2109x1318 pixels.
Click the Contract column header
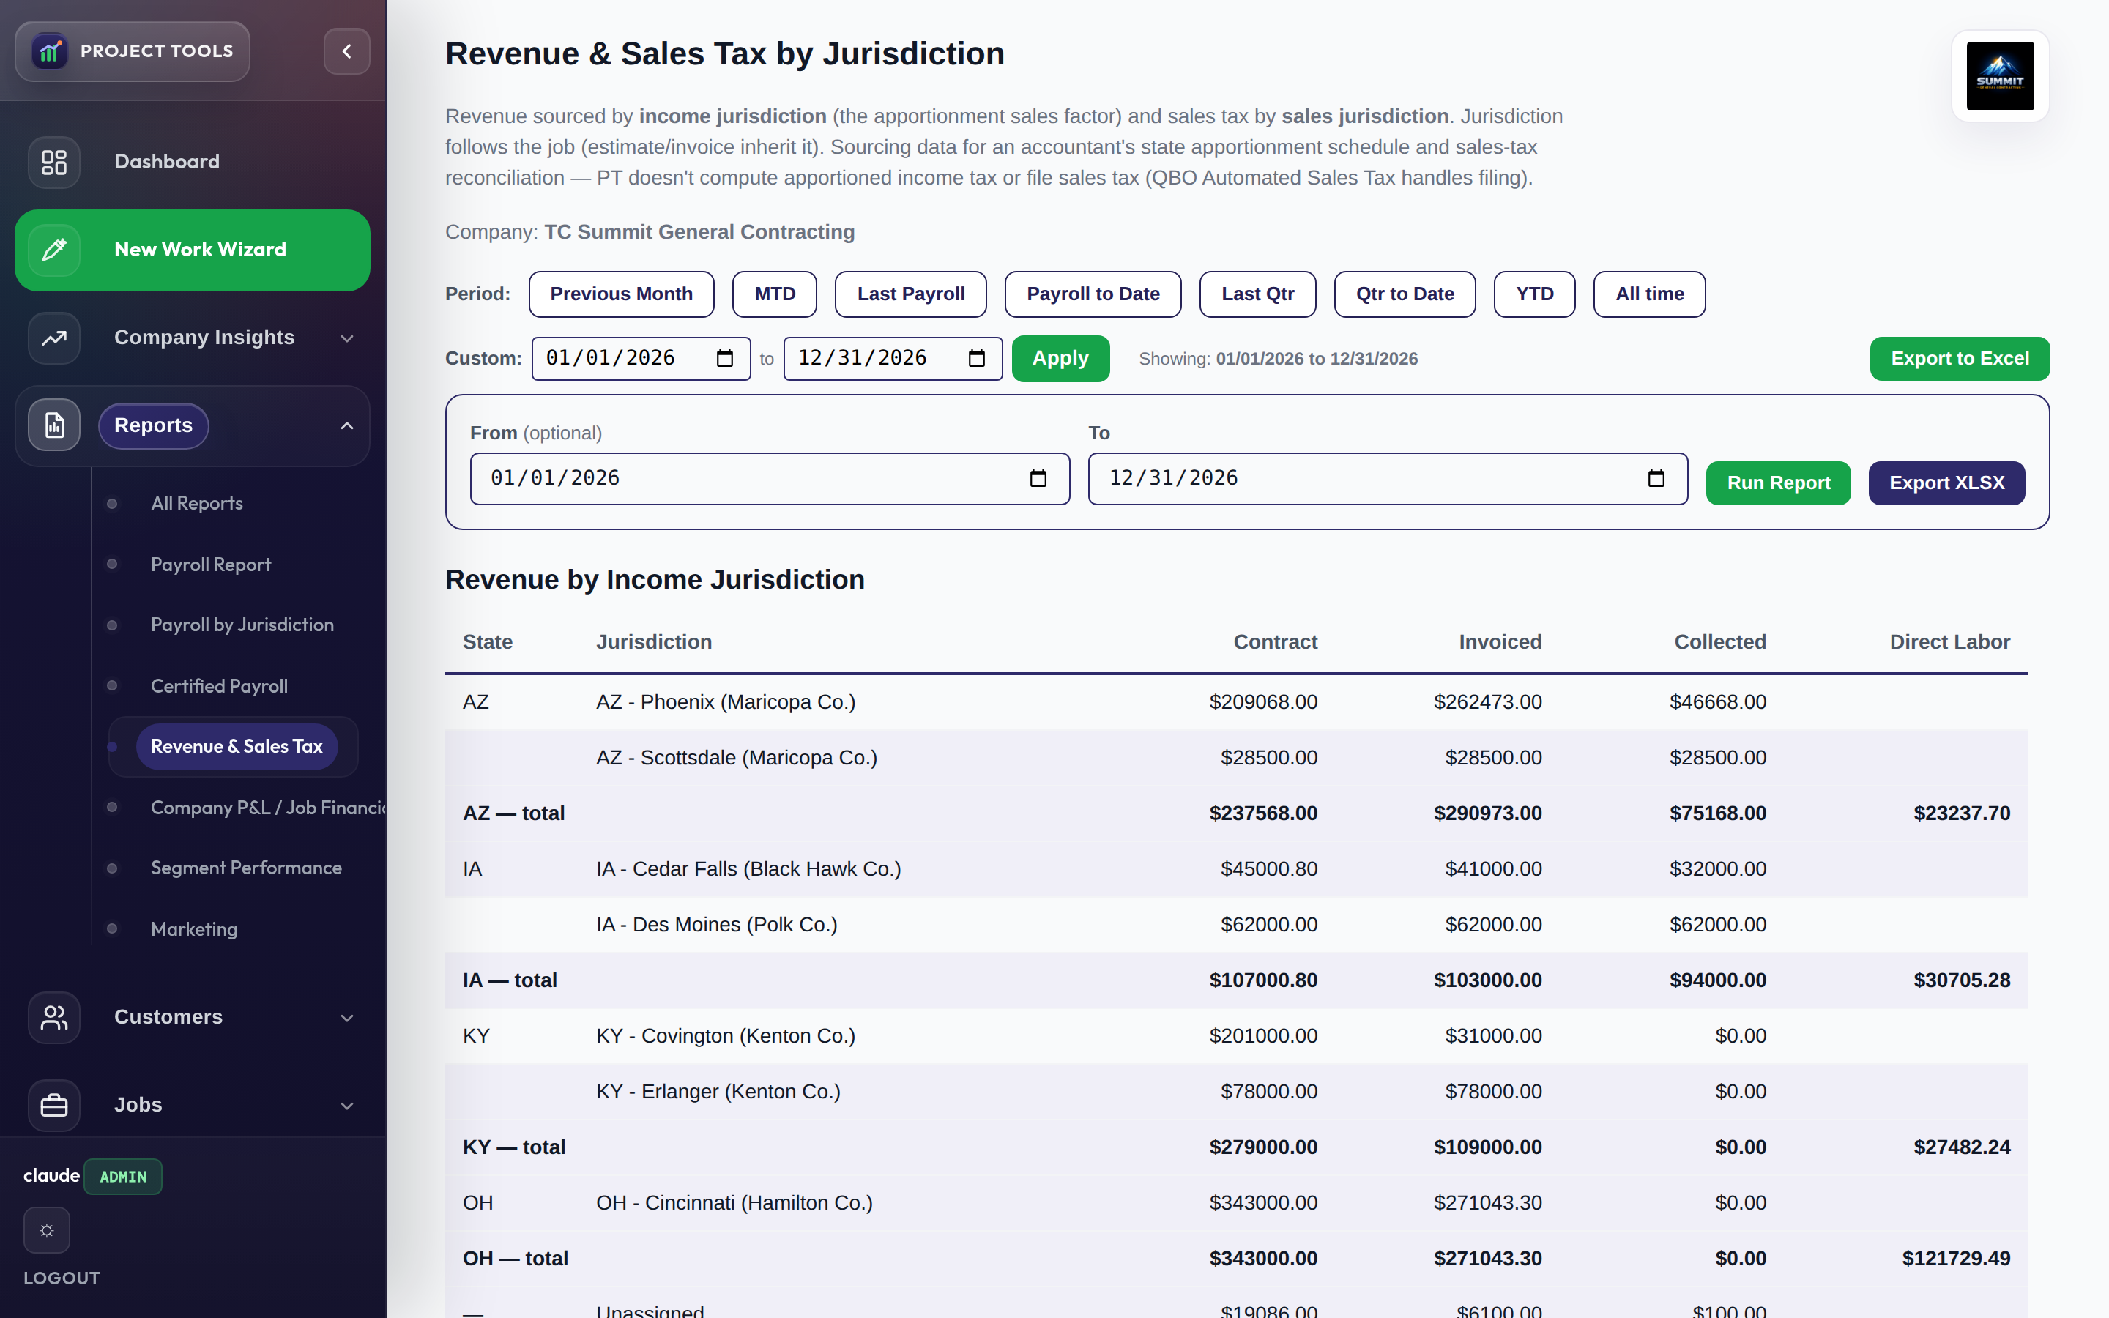(x=1275, y=642)
